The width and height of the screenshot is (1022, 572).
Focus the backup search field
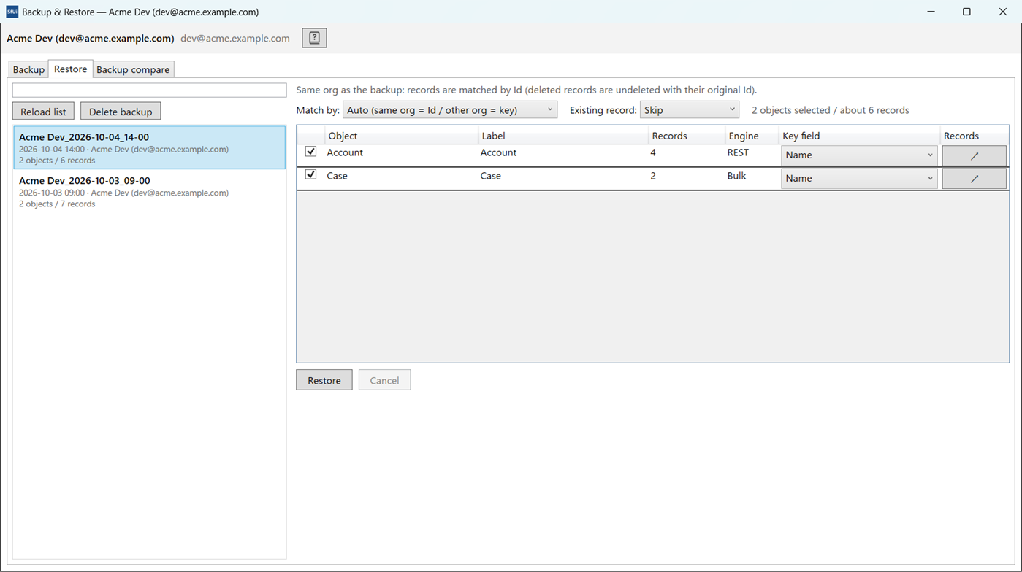(149, 90)
